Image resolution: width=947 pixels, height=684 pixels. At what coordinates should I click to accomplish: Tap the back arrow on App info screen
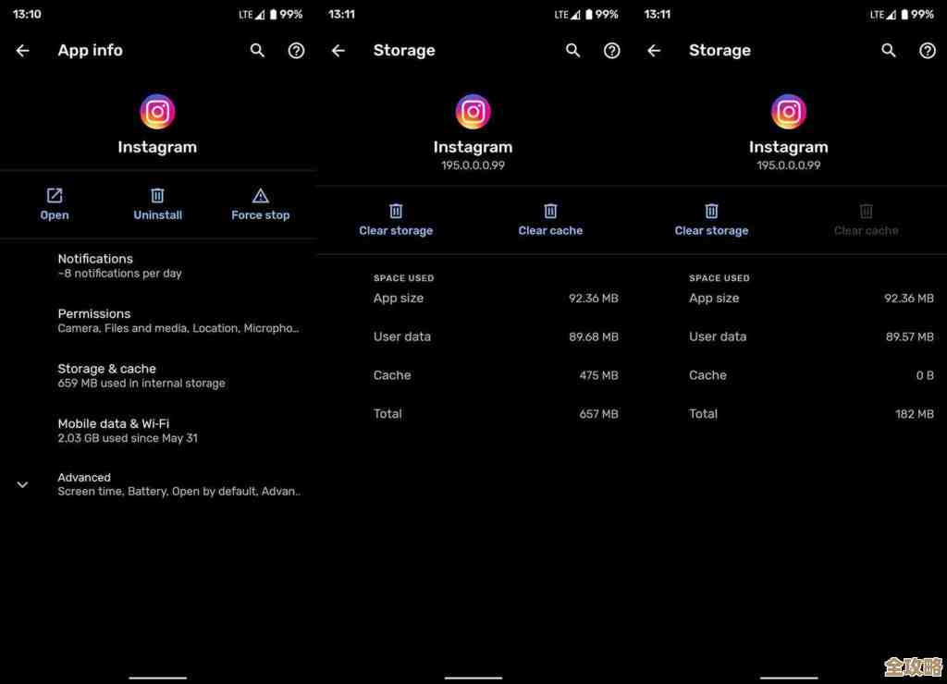click(x=23, y=51)
